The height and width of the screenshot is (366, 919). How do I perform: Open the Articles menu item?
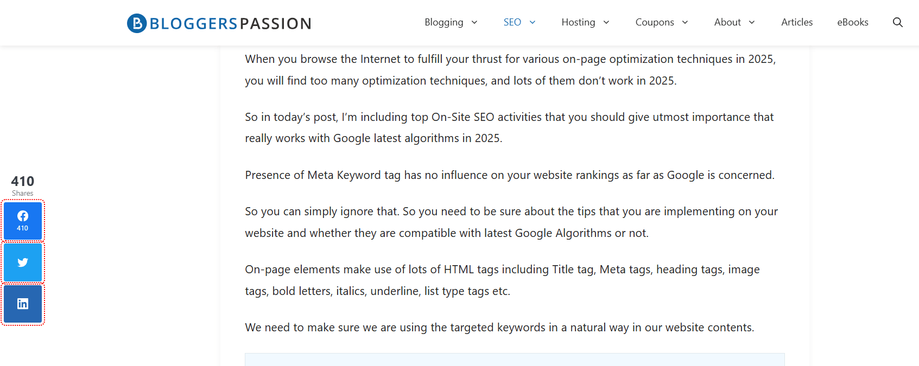pyautogui.click(x=796, y=22)
